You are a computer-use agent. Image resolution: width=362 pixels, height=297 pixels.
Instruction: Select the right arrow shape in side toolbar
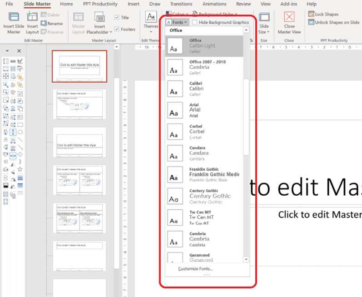(x=20, y=154)
